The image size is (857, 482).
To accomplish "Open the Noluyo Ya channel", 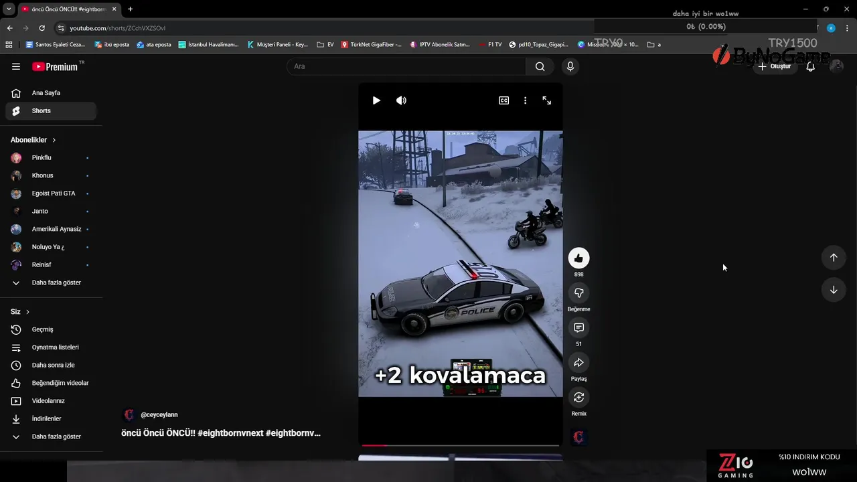I will click(x=51, y=247).
